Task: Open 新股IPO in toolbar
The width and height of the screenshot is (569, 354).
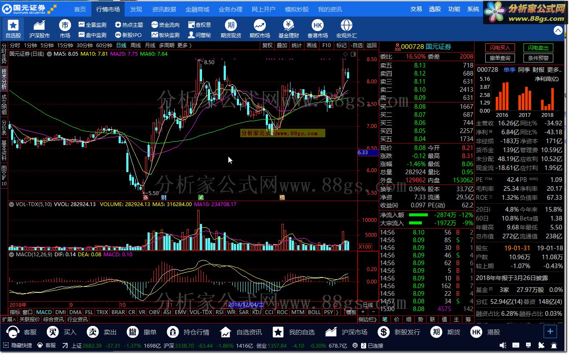Action: coord(128,35)
